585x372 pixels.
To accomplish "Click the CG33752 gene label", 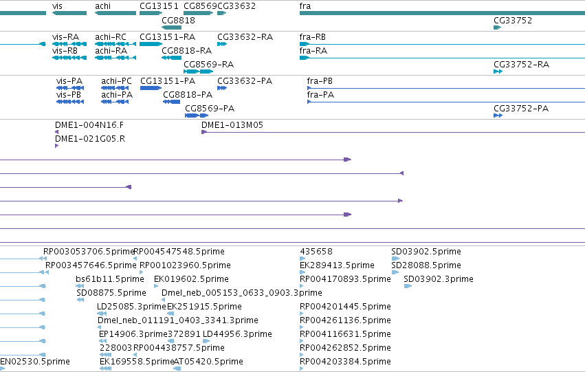I will pos(513,20).
